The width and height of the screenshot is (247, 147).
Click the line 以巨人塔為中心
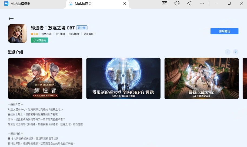(x=36, y=110)
